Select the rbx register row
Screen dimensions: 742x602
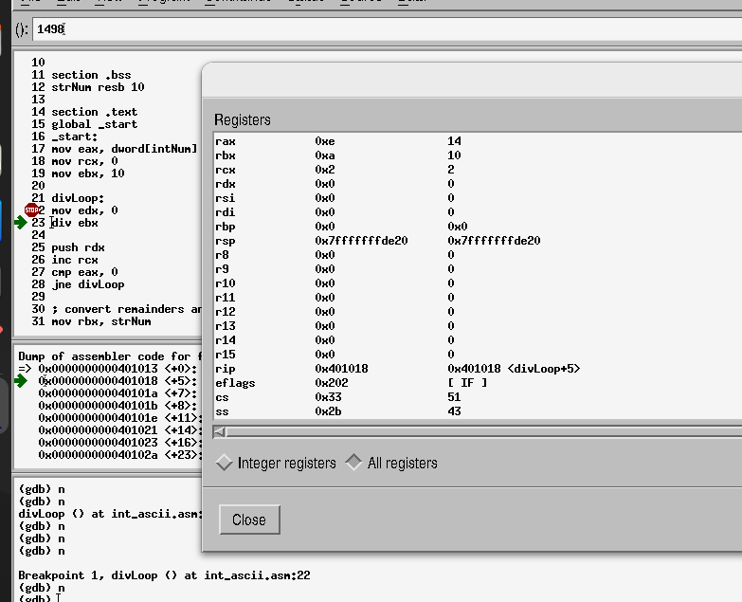click(478, 155)
